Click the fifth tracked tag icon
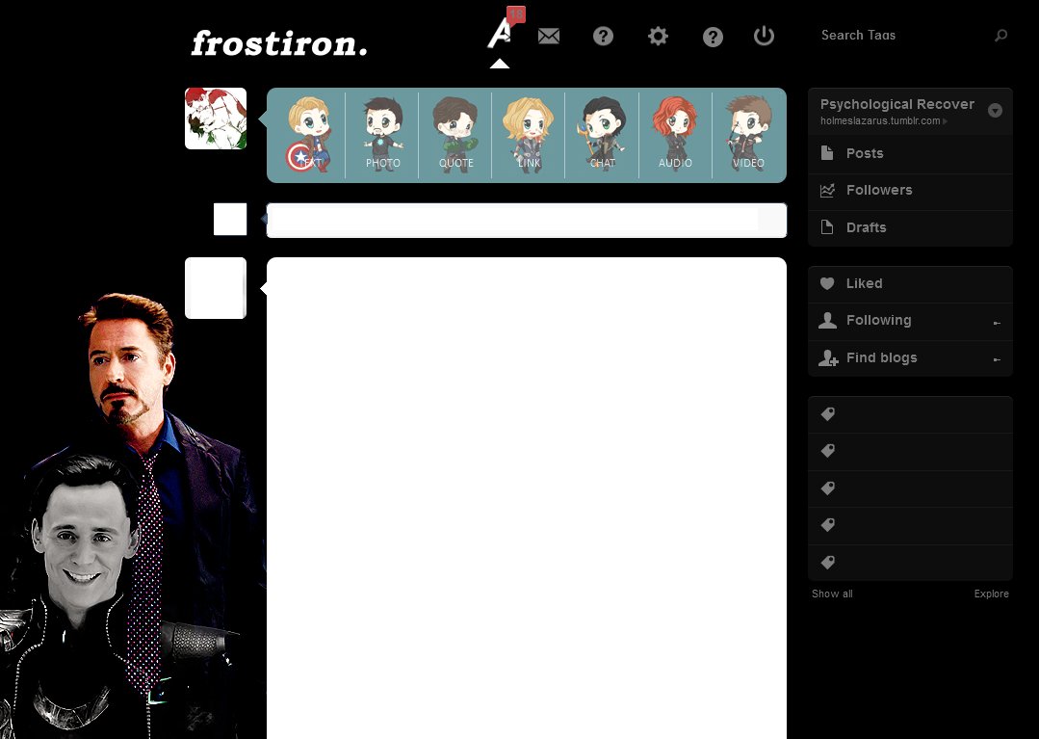Screen dimensions: 1039x739 point(827,563)
